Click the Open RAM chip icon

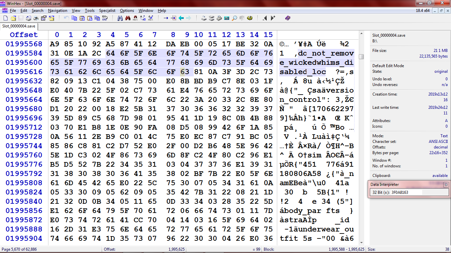[x=219, y=18]
